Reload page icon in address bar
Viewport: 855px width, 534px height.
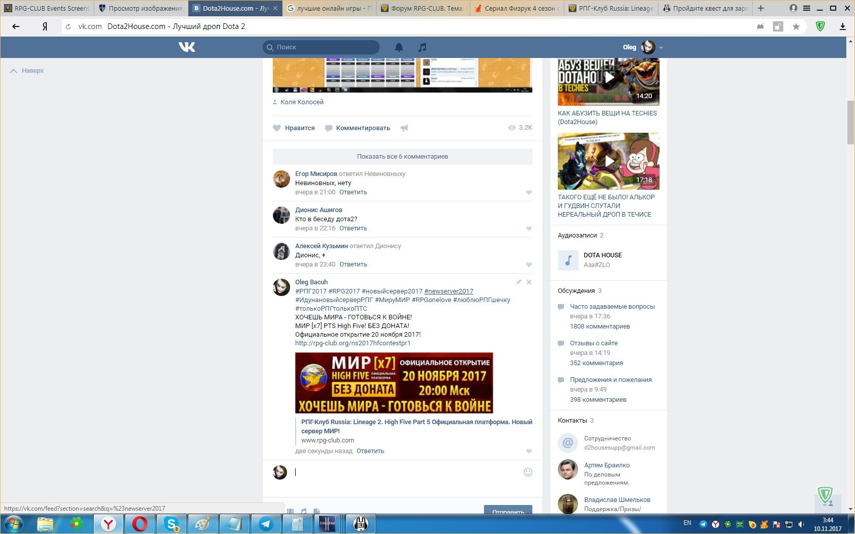(68, 26)
